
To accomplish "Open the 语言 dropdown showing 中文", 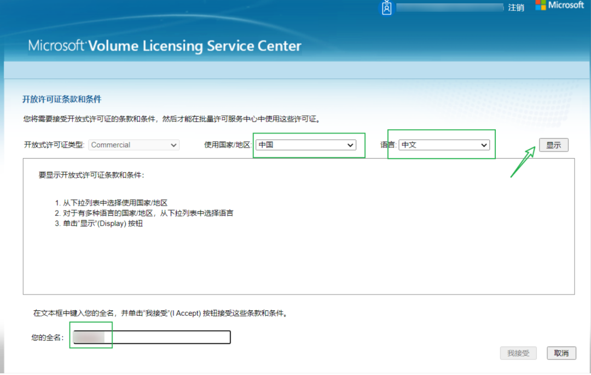I will coord(444,145).
